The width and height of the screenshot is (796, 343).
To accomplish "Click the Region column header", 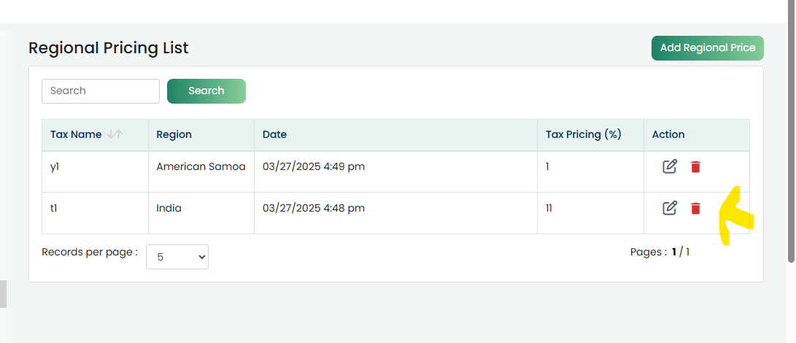I will tap(174, 135).
